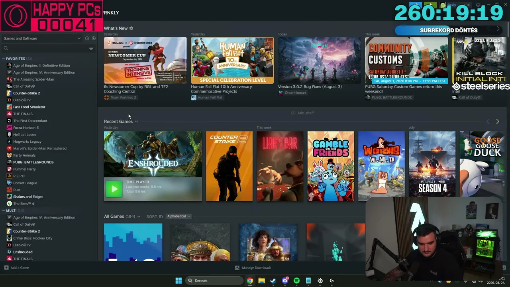
Task: Click the green Play button for Enshrouded
Action: (114, 189)
